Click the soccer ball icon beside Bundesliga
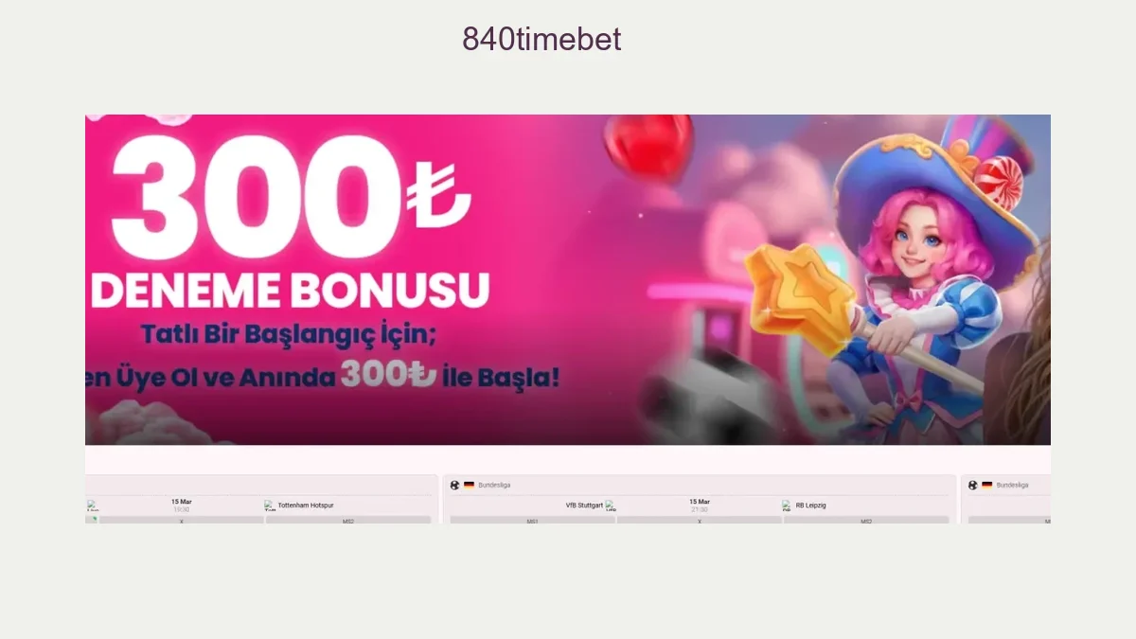 [455, 485]
